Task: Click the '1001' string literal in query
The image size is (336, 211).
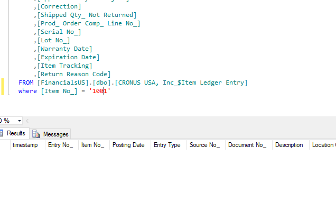Action: 100,91
